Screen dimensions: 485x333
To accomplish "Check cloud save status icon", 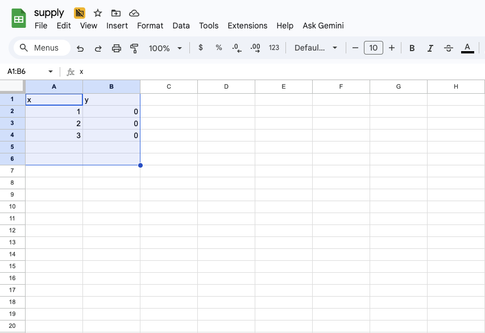I will pyautogui.click(x=134, y=13).
